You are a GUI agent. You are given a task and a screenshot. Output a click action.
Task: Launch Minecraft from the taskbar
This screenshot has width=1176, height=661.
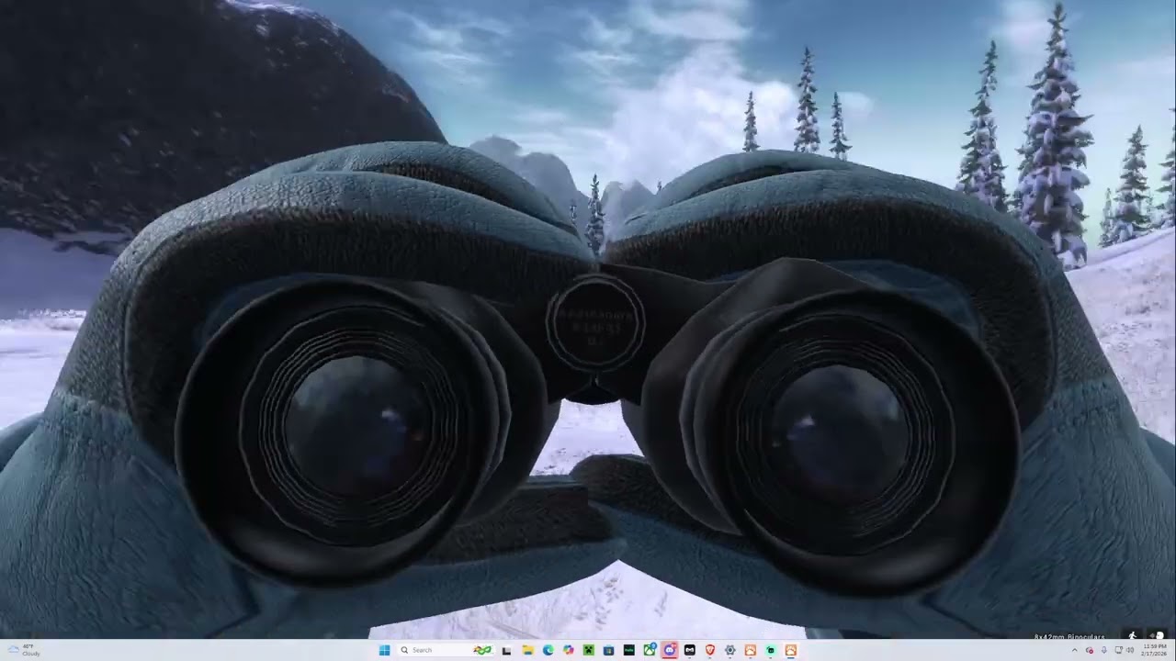pyautogui.click(x=589, y=650)
